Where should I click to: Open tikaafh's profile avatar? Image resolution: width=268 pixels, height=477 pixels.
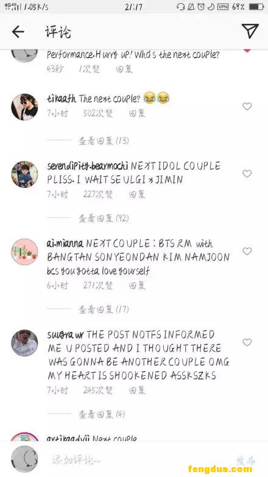[x=24, y=107]
